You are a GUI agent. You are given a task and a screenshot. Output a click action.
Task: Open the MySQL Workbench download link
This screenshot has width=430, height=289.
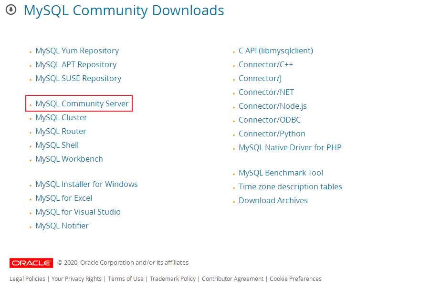coord(69,159)
